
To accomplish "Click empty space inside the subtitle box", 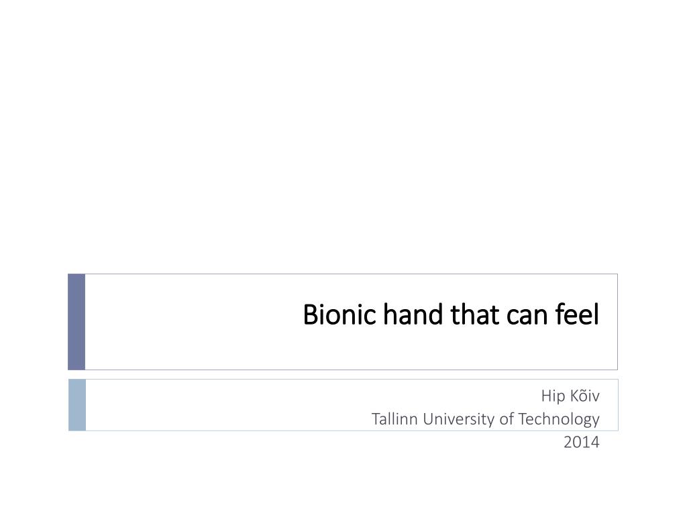I will coord(219,405).
